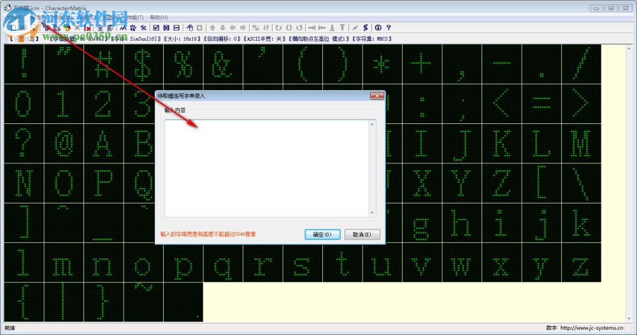This screenshot has height=335, width=637.
Task: Click the 字符集: MBCS status text
Action: pos(372,39)
